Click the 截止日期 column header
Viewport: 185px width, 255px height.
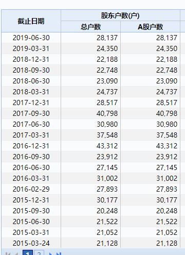[x=31, y=21]
